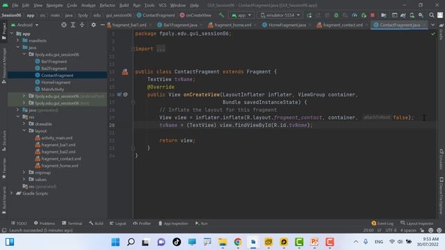
Task: Collapse the layout folder
Action: pos(24,131)
